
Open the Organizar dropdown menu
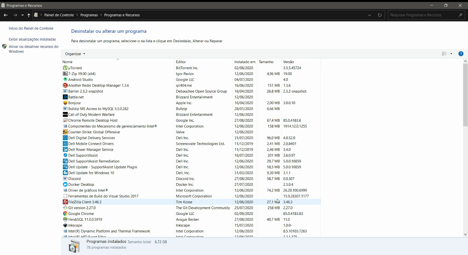point(75,54)
